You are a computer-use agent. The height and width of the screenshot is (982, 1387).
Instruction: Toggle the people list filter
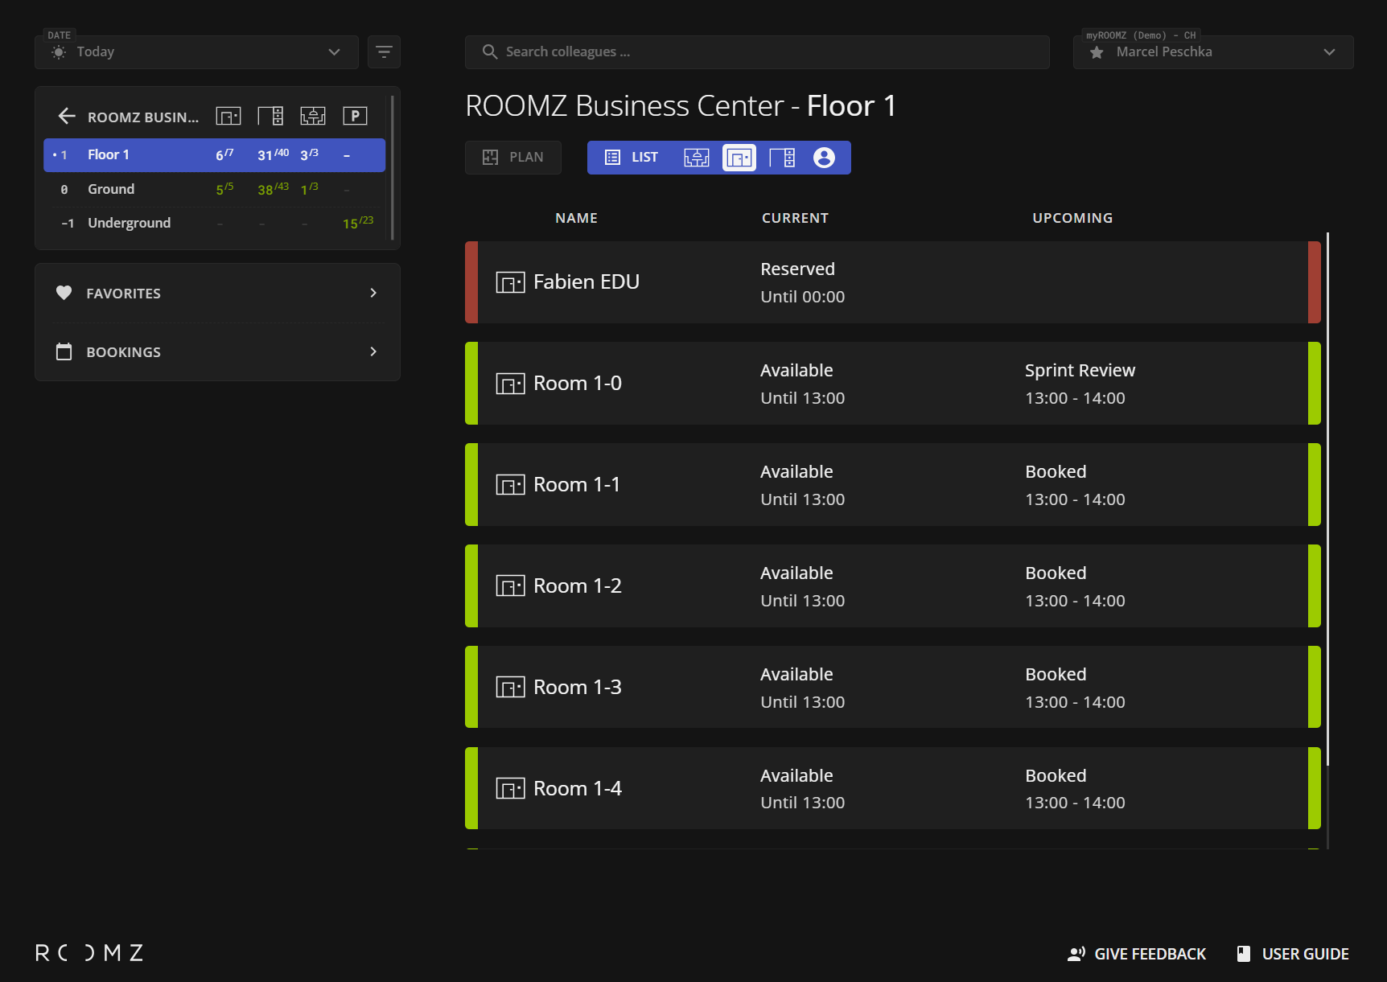[824, 158]
